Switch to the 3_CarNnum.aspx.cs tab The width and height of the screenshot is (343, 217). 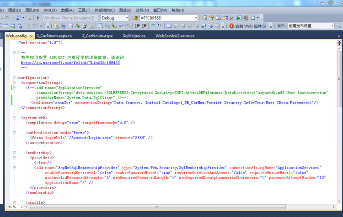pyautogui.click(x=54, y=36)
